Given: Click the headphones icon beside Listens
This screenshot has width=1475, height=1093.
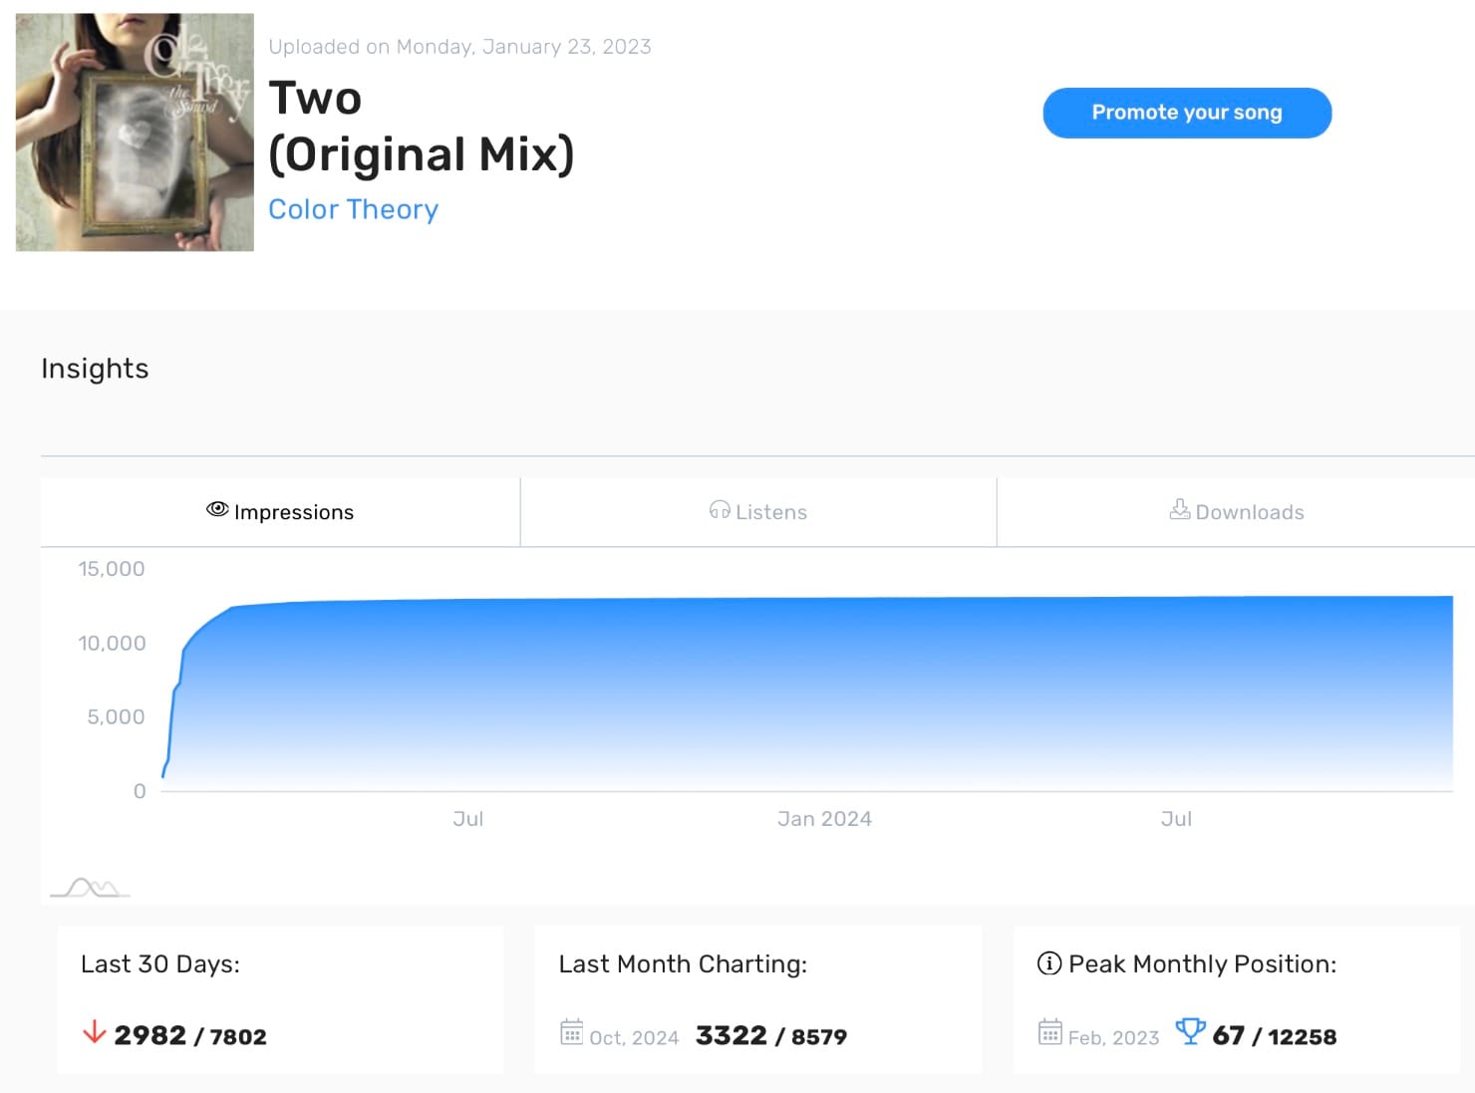Looking at the screenshot, I should [719, 510].
